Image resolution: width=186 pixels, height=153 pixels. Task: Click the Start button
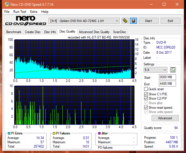click(x=148, y=21)
